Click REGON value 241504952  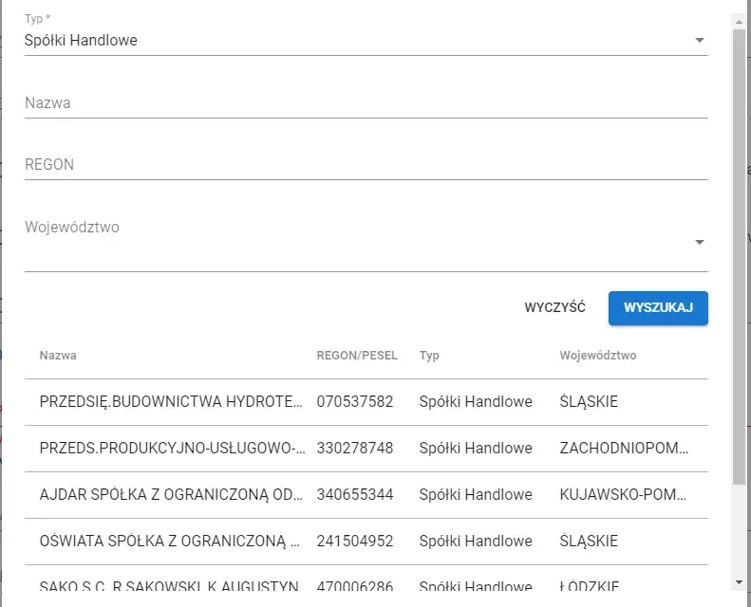tap(355, 541)
